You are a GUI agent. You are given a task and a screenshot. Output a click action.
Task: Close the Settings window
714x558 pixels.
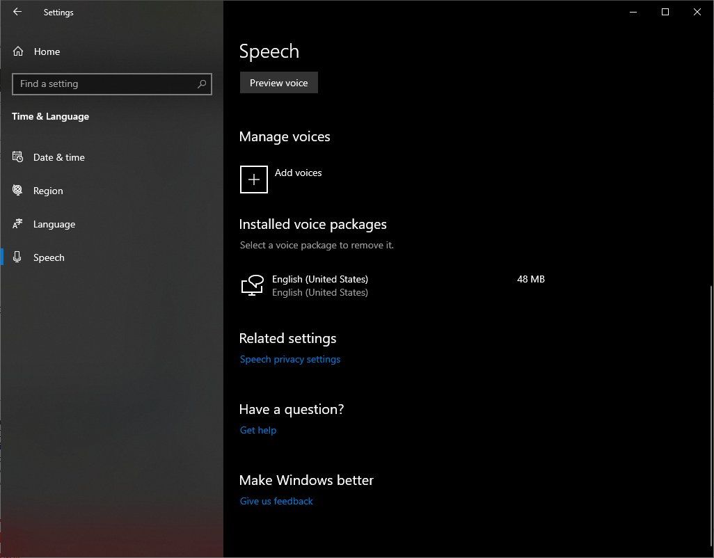(697, 13)
